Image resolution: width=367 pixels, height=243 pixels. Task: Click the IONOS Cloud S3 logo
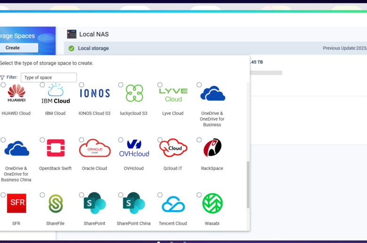pyautogui.click(x=95, y=93)
